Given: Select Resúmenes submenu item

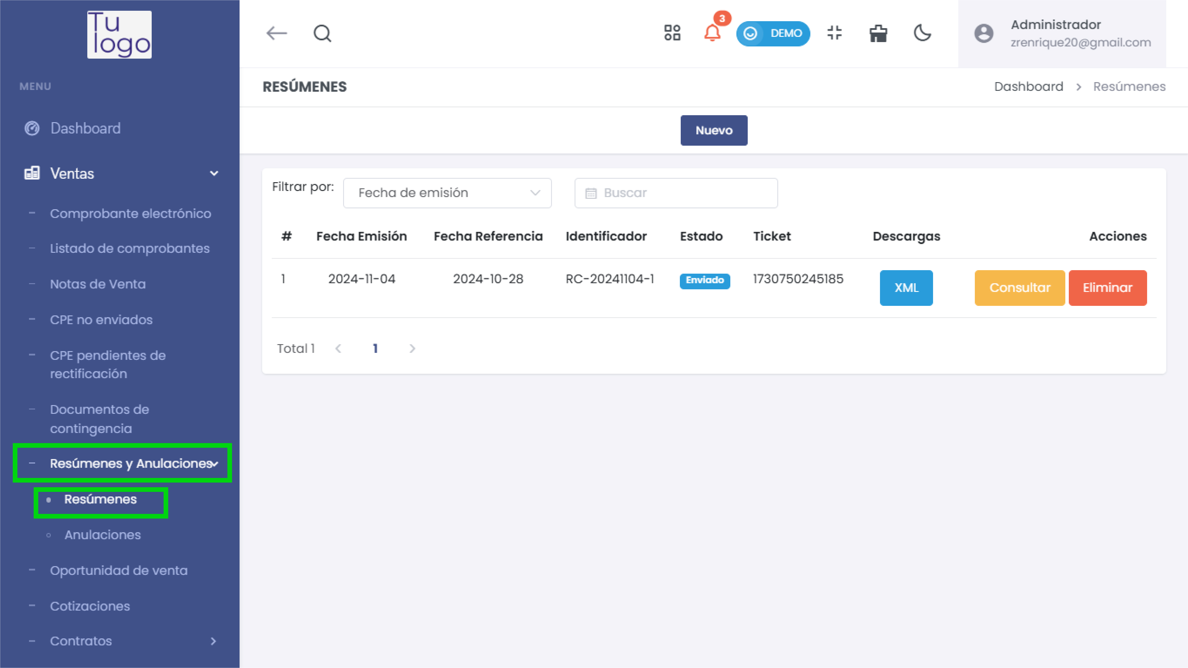Looking at the screenshot, I should tap(101, 499).
